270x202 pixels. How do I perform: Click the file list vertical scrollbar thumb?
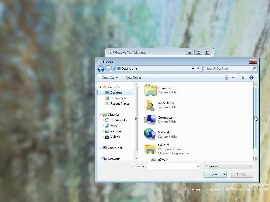pyautogui.click(x=255, y=118)
